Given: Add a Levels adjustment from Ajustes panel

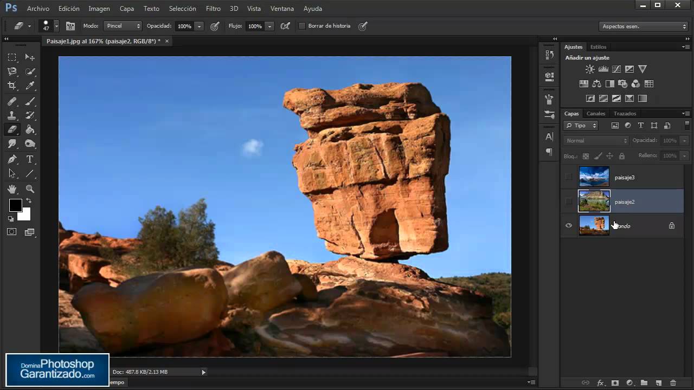Looking at the screenshot, I should 603,69.
